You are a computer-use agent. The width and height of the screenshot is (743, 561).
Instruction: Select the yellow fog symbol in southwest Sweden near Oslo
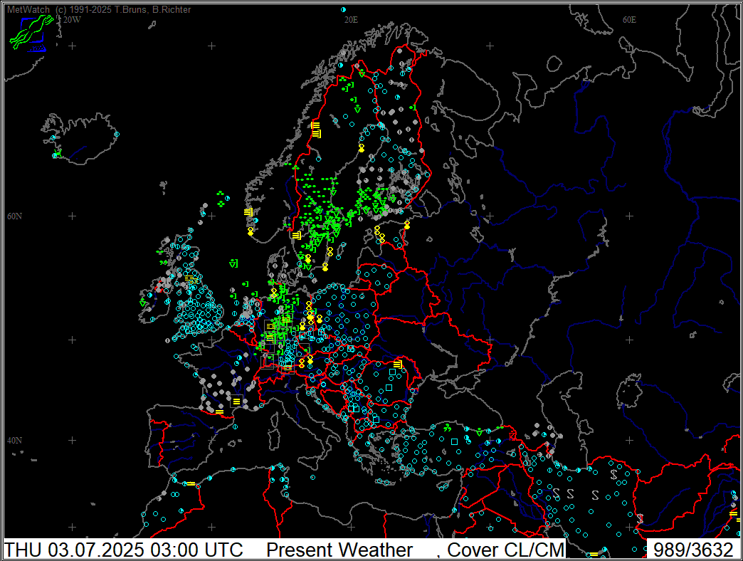tap(297, 236)
